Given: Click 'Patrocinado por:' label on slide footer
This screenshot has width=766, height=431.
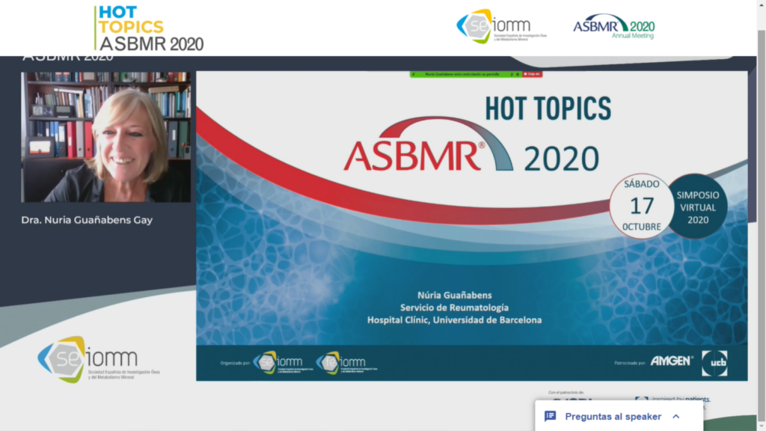Looking at the screenshot, I should pyautogui.click(x=630, y=363).
